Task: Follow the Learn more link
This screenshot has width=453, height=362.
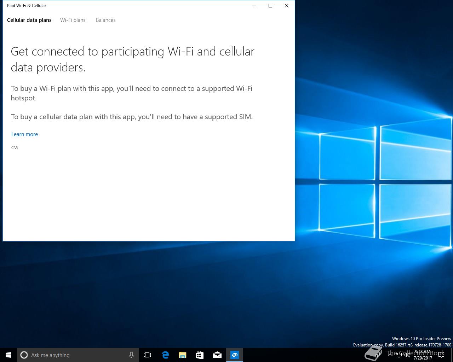Action: 24,134
